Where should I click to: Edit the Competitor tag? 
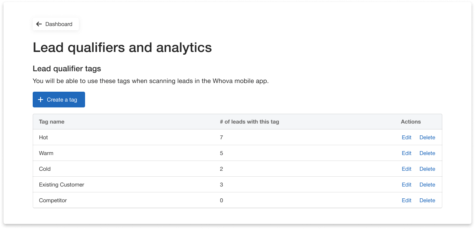click(x=406, y=200)
